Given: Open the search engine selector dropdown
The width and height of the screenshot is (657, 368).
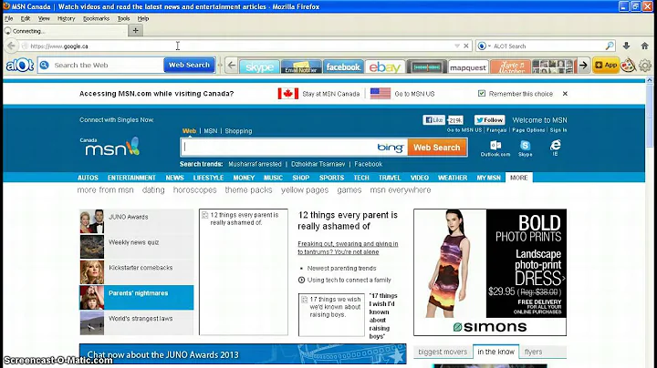Looking at the screenshot, I should coord(484,46).
